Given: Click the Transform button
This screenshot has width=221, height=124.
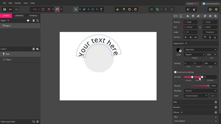Looking at the screenshot, I should click(x=210, y=32).
